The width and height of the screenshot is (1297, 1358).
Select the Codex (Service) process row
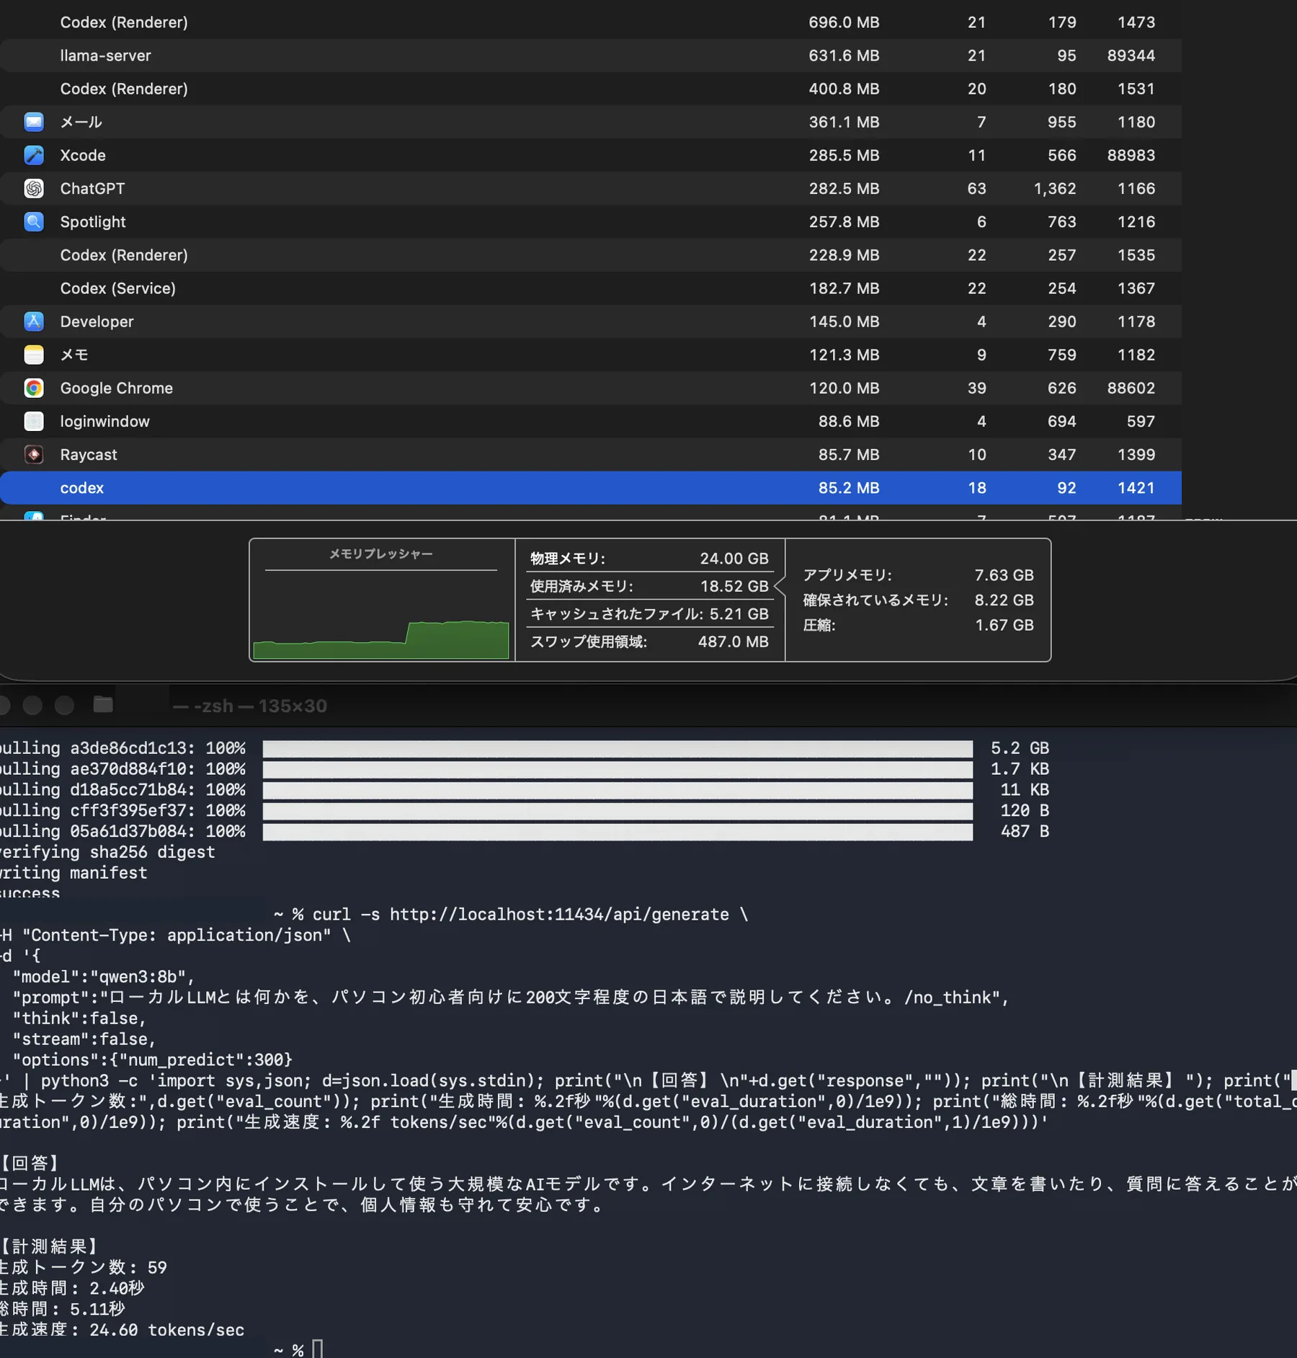(x=591, y=288)
